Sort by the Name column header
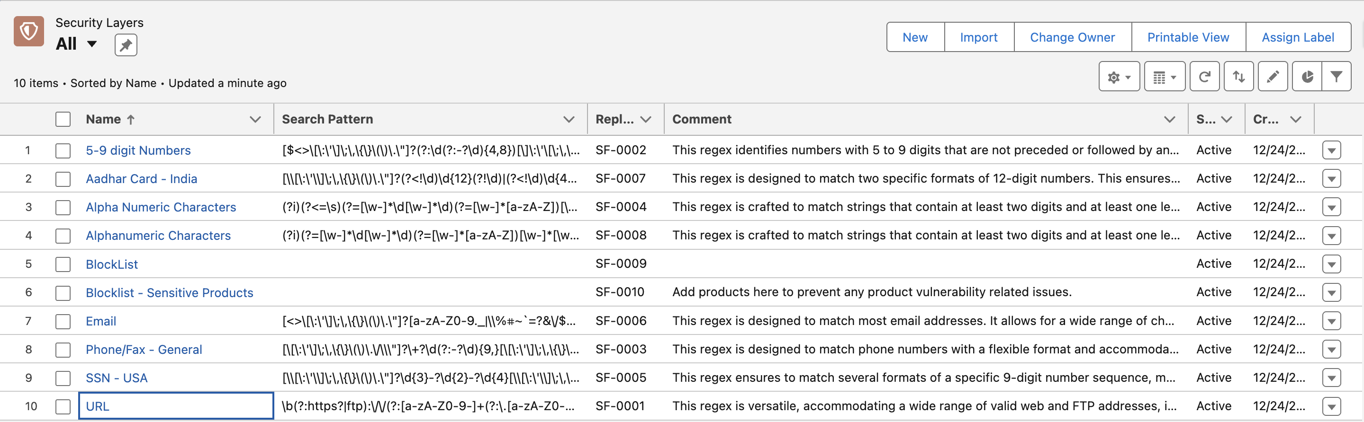The width and height of the screenshot is (1364, 422). coord(104,120)
